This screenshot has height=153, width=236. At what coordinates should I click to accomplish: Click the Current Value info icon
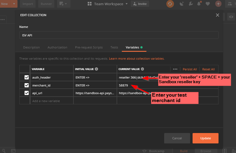coord(142,69)
